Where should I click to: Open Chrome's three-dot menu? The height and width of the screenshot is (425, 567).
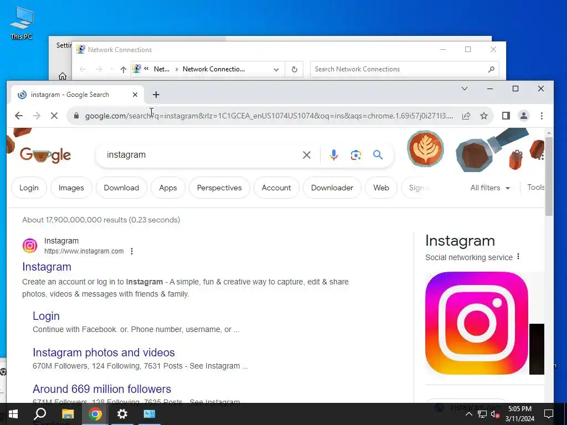click(542, 116)
